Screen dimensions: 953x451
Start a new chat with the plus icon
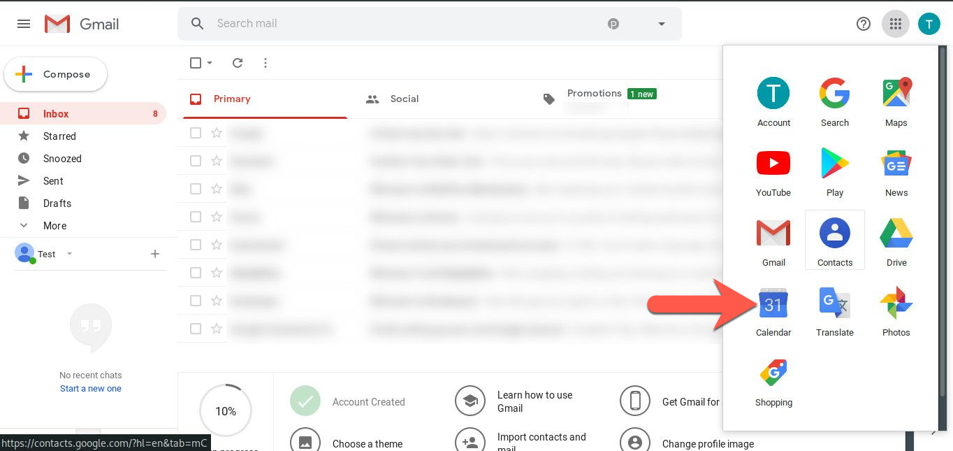[x=155, y=254]
